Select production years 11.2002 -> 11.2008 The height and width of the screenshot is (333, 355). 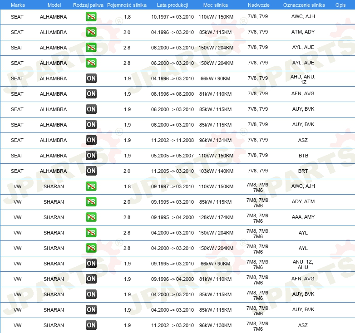(173, 140)
